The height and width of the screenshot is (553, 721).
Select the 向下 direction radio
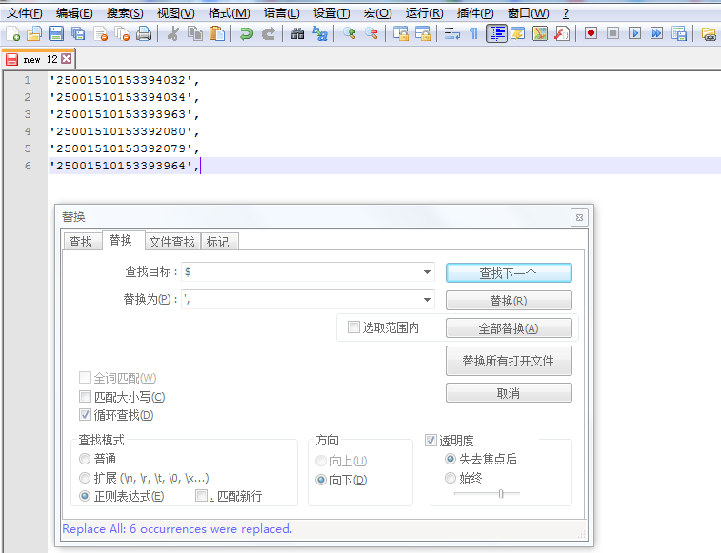(321, 480)
